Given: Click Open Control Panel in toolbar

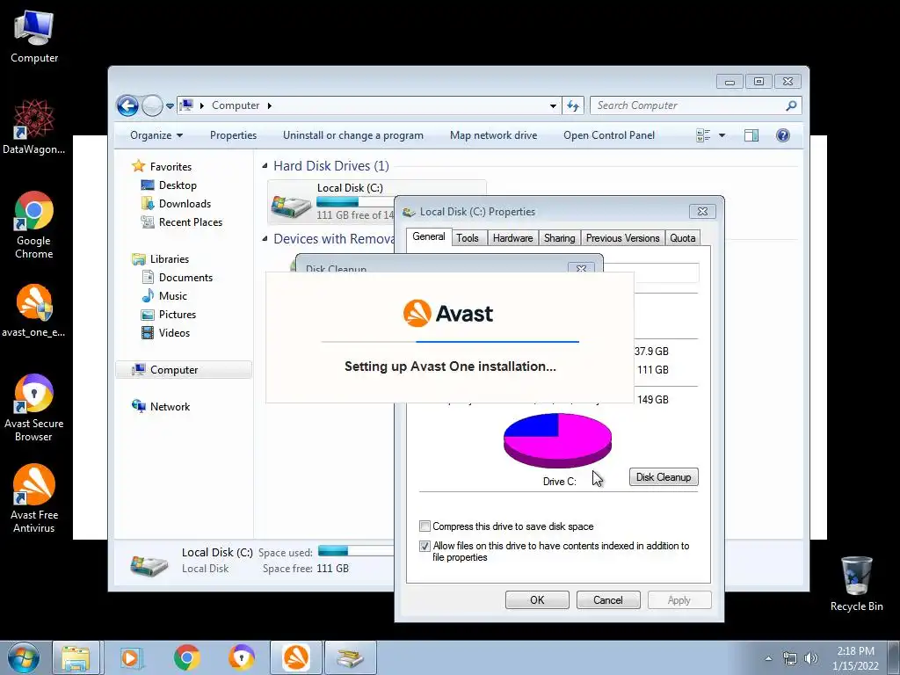Looking at the screenshot, I should 609,135.
